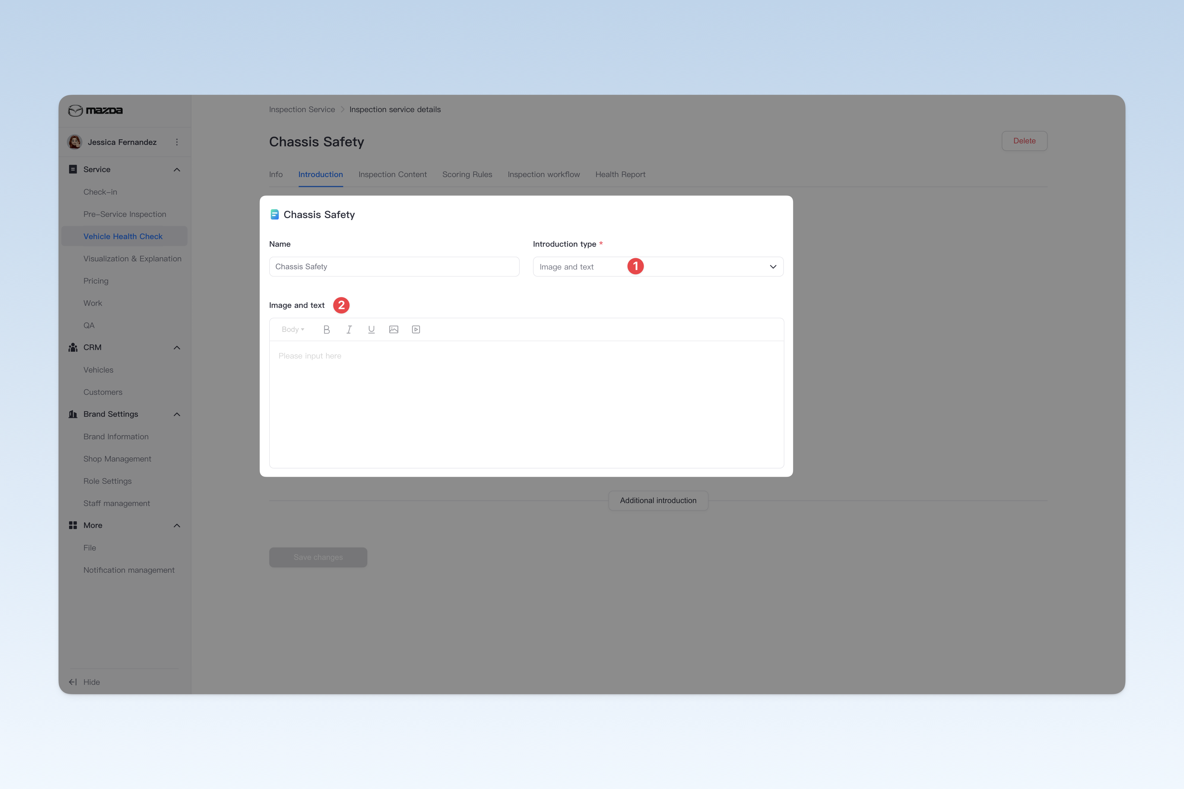Screen dimensions: 1184x789
Task: Click Jessica Fernandez's avatar
Action: pos(75,142)
